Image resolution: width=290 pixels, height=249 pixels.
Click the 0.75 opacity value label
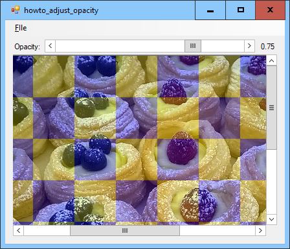tap(267, 47)
